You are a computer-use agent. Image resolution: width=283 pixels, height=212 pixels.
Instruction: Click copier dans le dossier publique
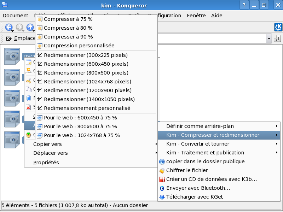point(219,161)
